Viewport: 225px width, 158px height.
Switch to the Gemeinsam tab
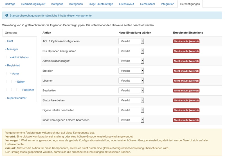pyautogui.click(x=147, y=4)
